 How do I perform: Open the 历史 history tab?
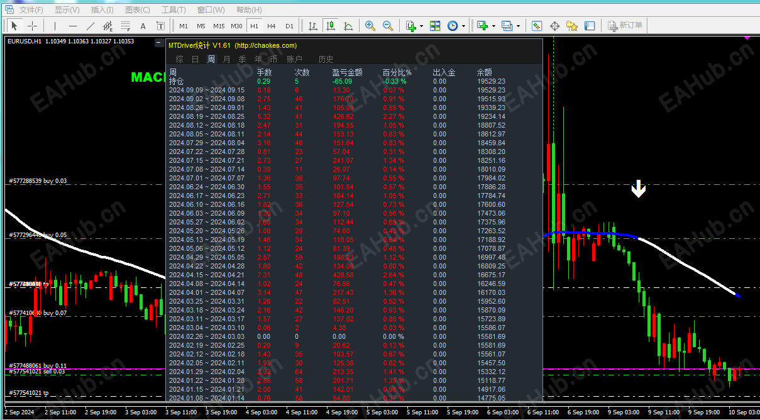pyautogui.click(x=326, y=59)
